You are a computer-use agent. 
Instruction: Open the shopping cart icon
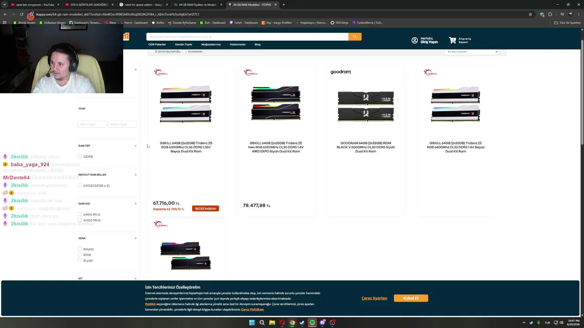coord(453,41)
